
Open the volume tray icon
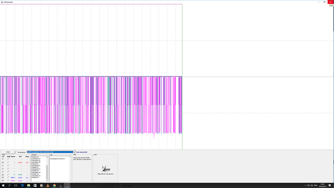click(x=312, y=185)
